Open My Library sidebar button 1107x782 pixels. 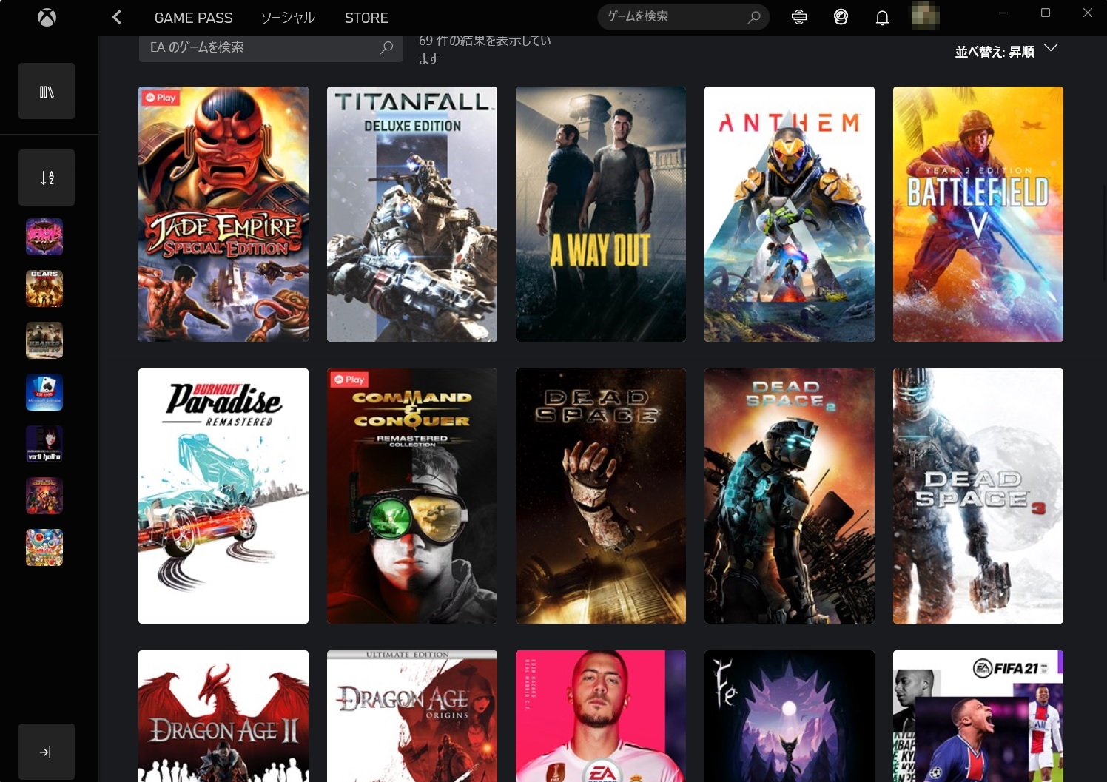(x=47, y=91)
